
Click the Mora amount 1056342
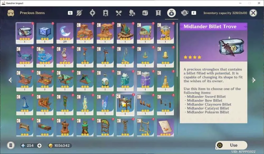pos(62,145)
